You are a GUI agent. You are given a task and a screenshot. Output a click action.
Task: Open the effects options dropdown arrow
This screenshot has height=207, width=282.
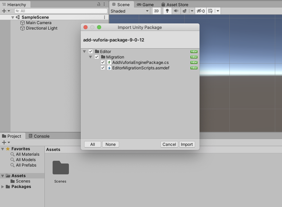[x=192, y=11]
